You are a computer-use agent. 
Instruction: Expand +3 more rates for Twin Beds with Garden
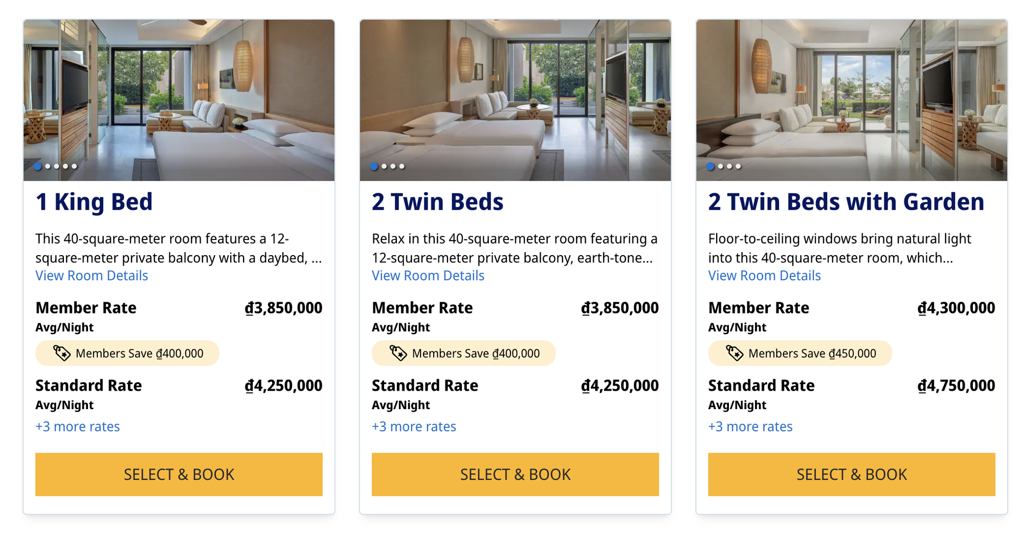click(x=750, y=427)
